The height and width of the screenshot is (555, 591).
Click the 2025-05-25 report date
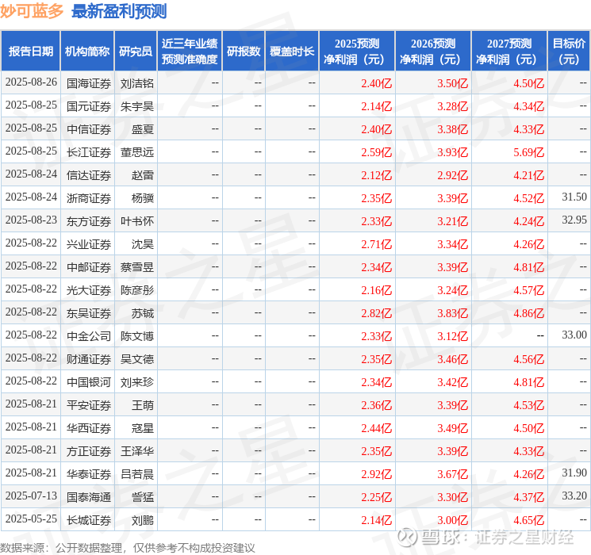pyautogui.click(x=31, y=519)
